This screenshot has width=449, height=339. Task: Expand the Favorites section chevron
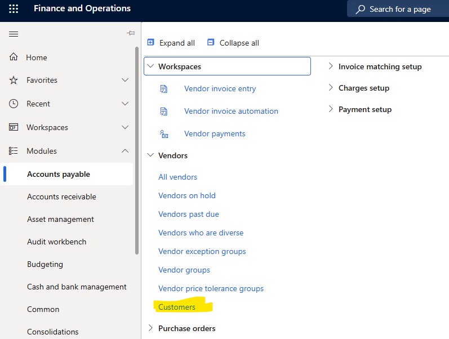(x=125, y=80)
